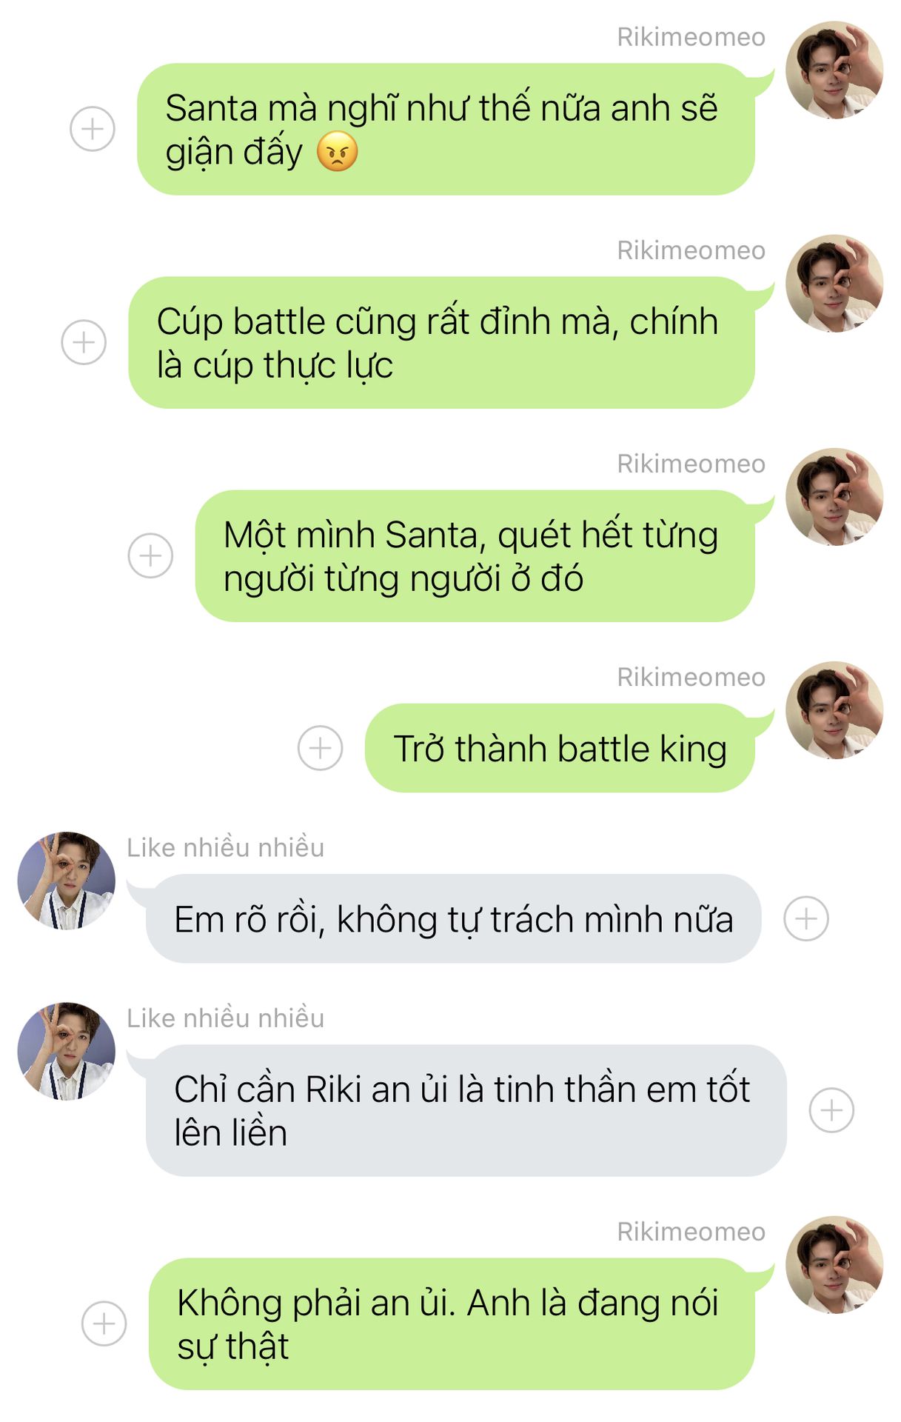Viewport: 901px width, 1422px height.
Task: Open Rikimeomeo avatar beside last message
Action: point(834,1265)
